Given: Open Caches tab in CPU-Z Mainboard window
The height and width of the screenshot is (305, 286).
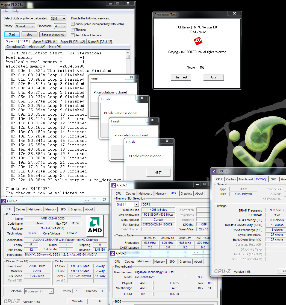Looking at the screenshot, I should (x=129, y=262).
